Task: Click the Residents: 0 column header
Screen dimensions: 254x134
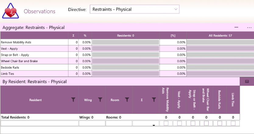Action: (x=126, y=36)
